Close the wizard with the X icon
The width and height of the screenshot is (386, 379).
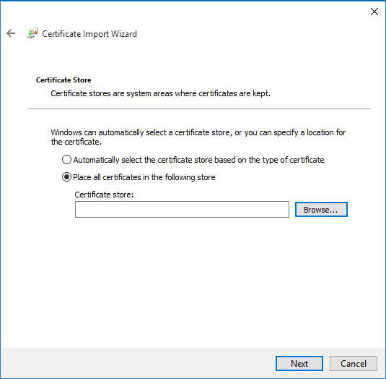pos(374,12)
